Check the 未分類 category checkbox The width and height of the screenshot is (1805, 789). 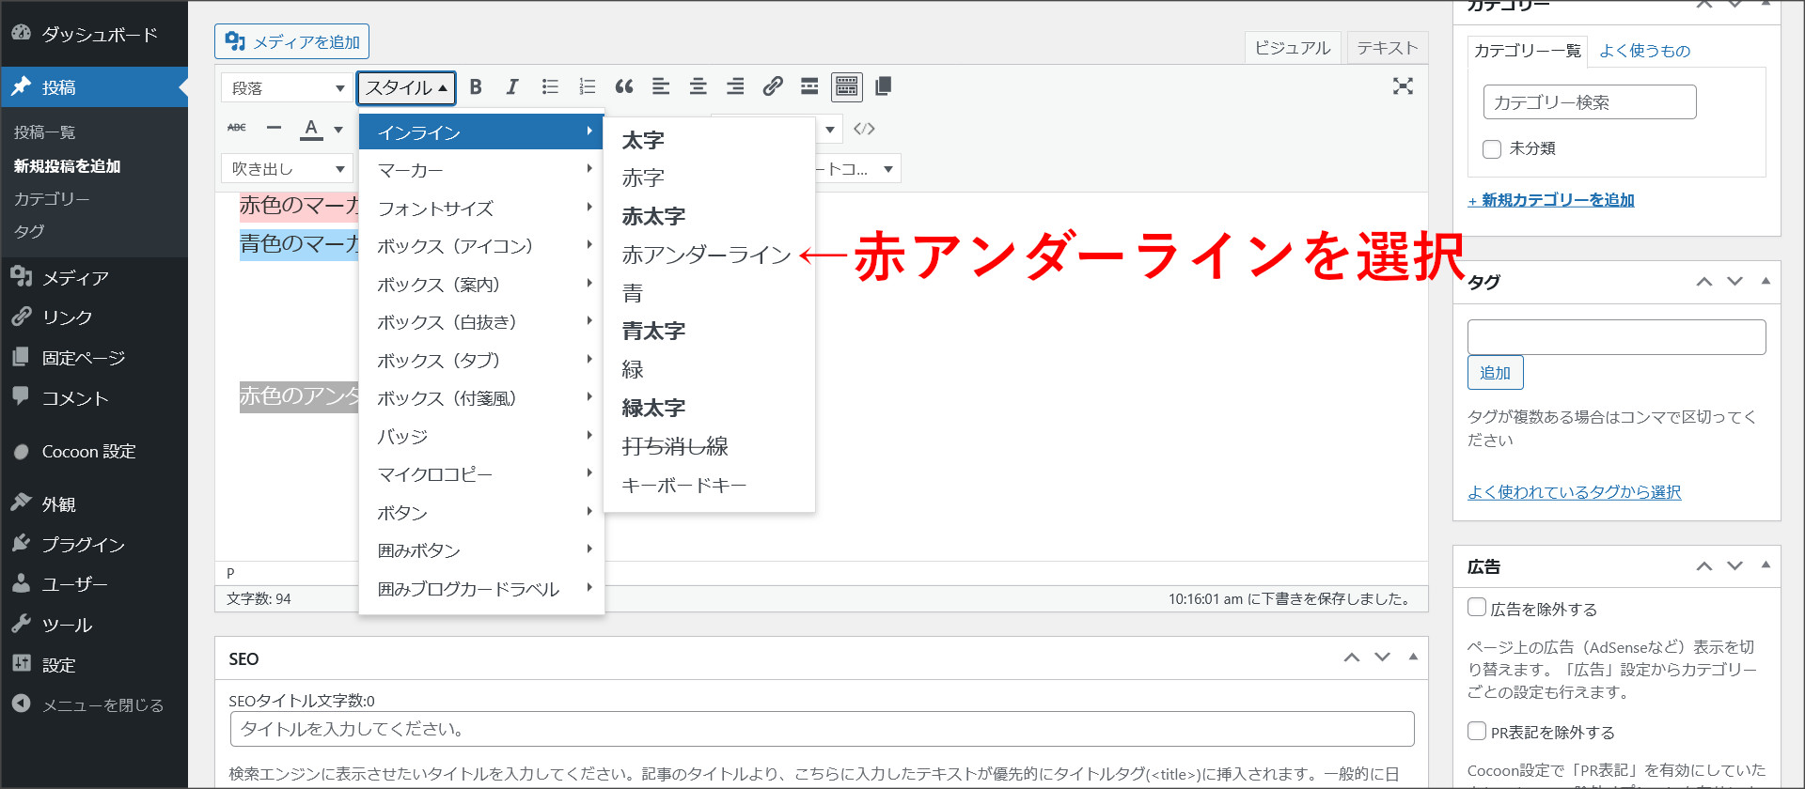click(1492, 148)
